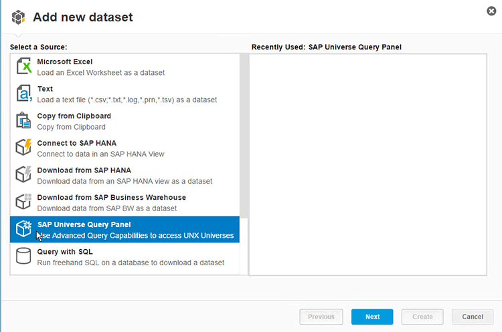Click the SAP Universe Query Panel icon

(24, 229)
